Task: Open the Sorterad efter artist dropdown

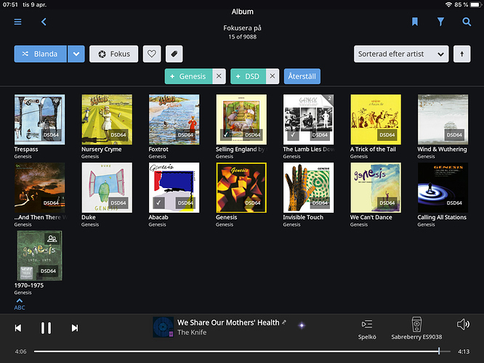Action: (401, 54)
